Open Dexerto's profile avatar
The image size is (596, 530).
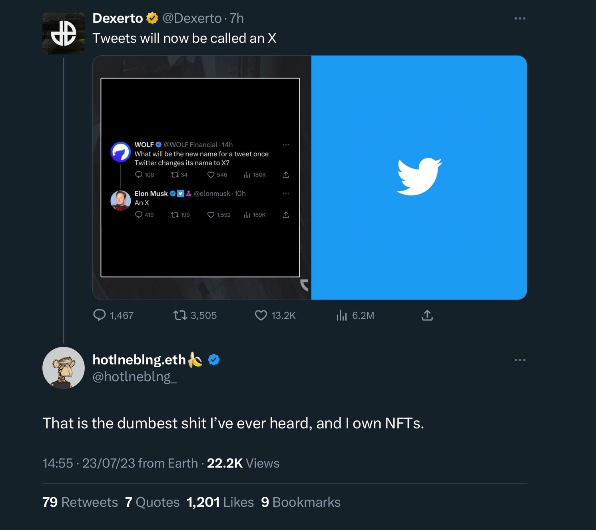64,34
